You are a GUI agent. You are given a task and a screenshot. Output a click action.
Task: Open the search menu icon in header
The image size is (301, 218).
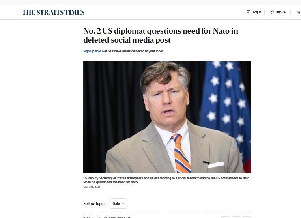298,12
